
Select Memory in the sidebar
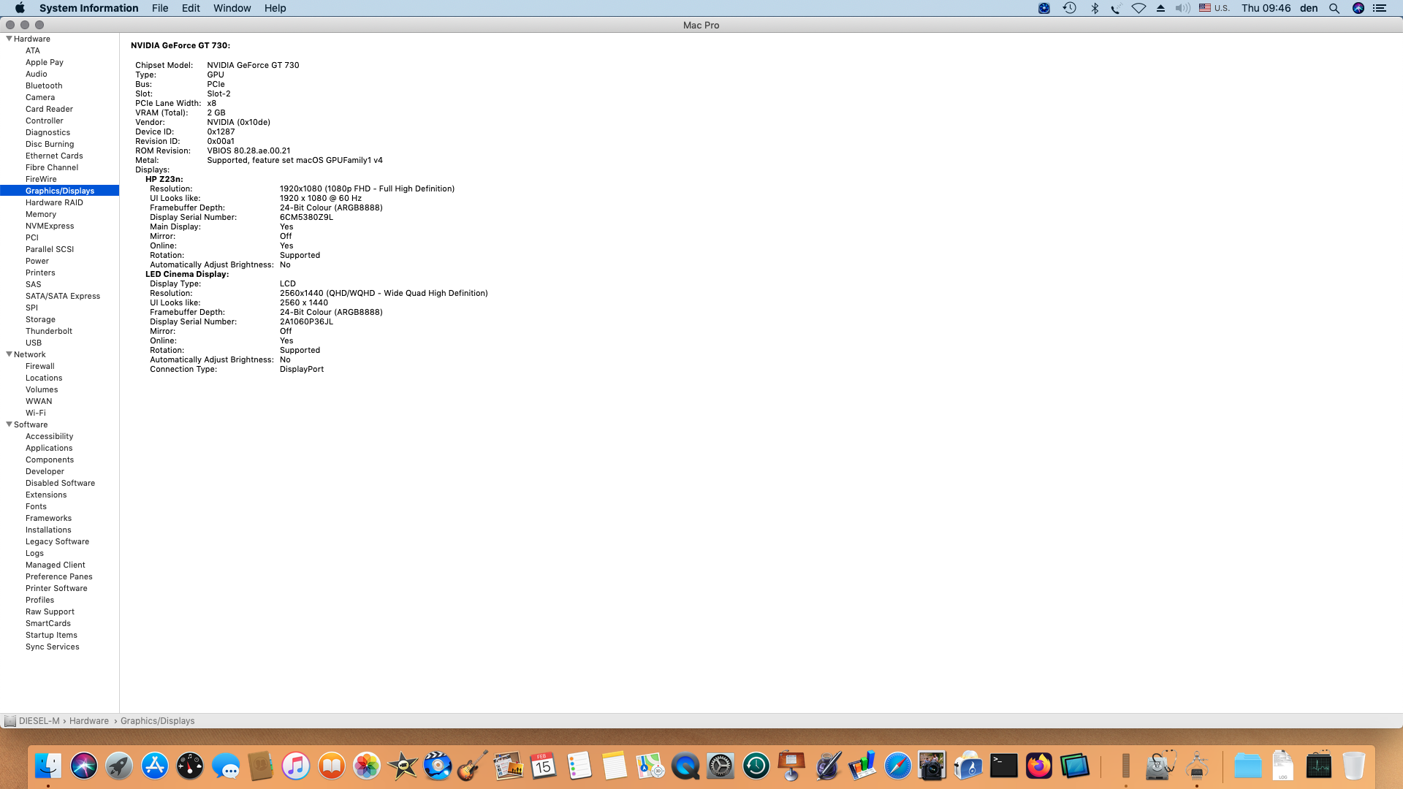click(x=41, y=214)
